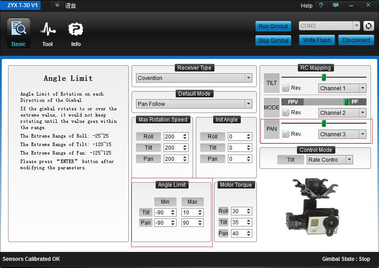Enable the PAN Rev. checkbox

tap(286, 134)
